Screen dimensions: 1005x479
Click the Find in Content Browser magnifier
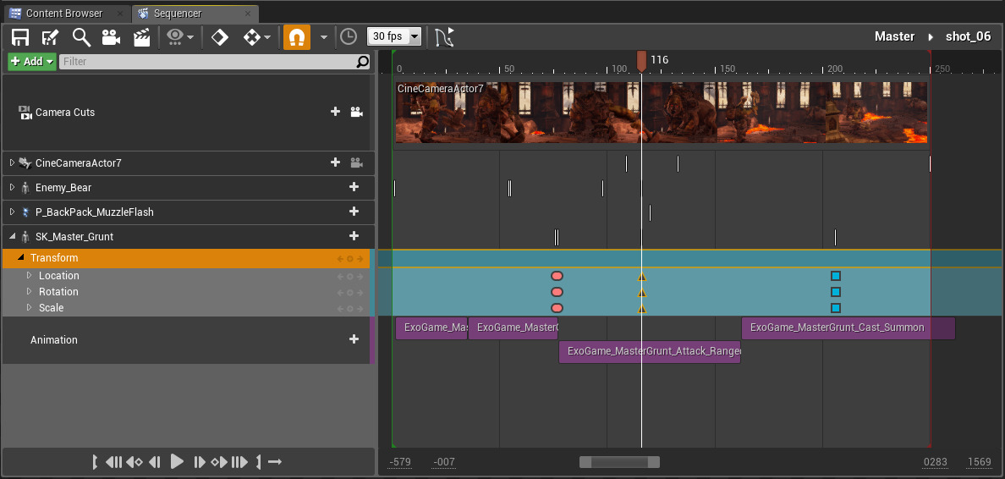(x=81, y=36)
